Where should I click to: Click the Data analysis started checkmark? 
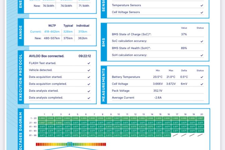[89, 91]
